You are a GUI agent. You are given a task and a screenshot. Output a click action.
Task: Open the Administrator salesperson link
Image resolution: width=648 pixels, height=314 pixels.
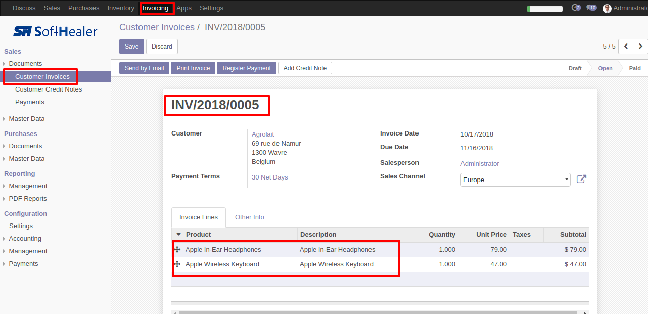[480, 164]
